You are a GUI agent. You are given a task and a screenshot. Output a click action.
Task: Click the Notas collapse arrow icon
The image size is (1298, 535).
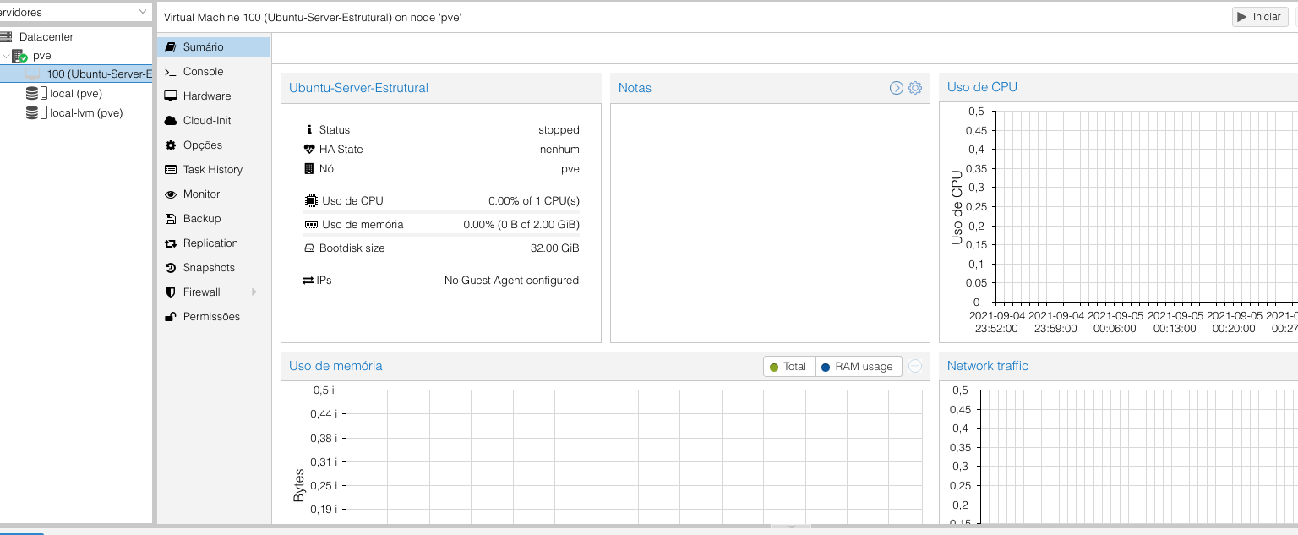tap(897, 88)
